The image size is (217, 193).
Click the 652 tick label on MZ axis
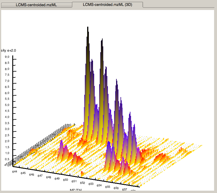pyautogui.click(x=82, y=183)
